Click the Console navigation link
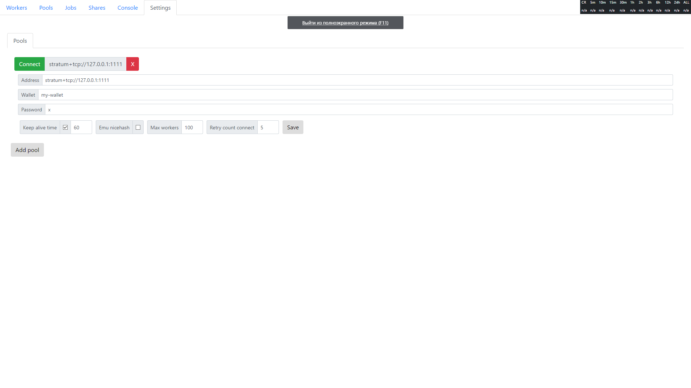This screenshot has width=691, height=388. click(127, 8)
